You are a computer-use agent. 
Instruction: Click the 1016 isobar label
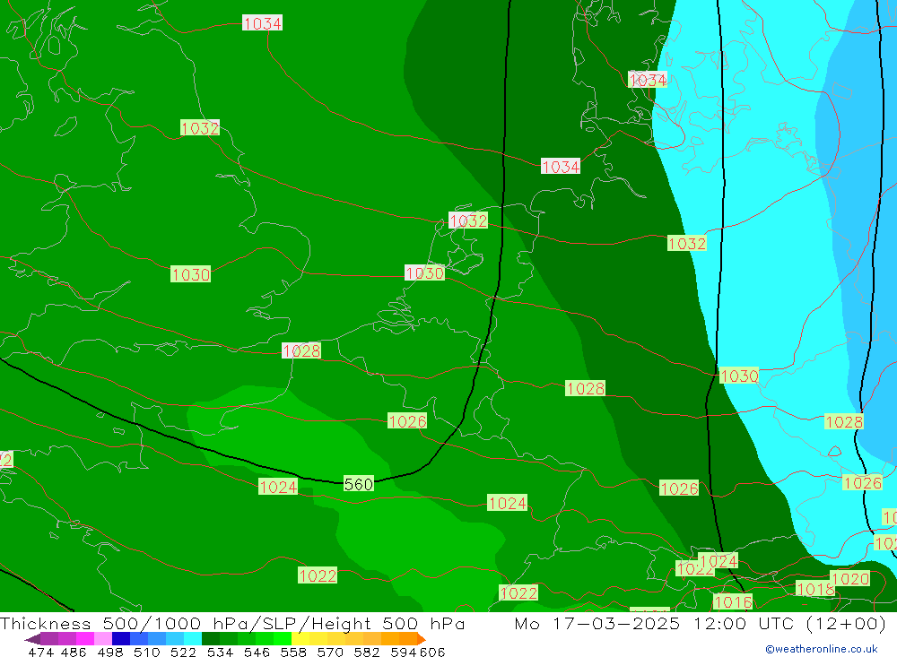coord(733,602)
